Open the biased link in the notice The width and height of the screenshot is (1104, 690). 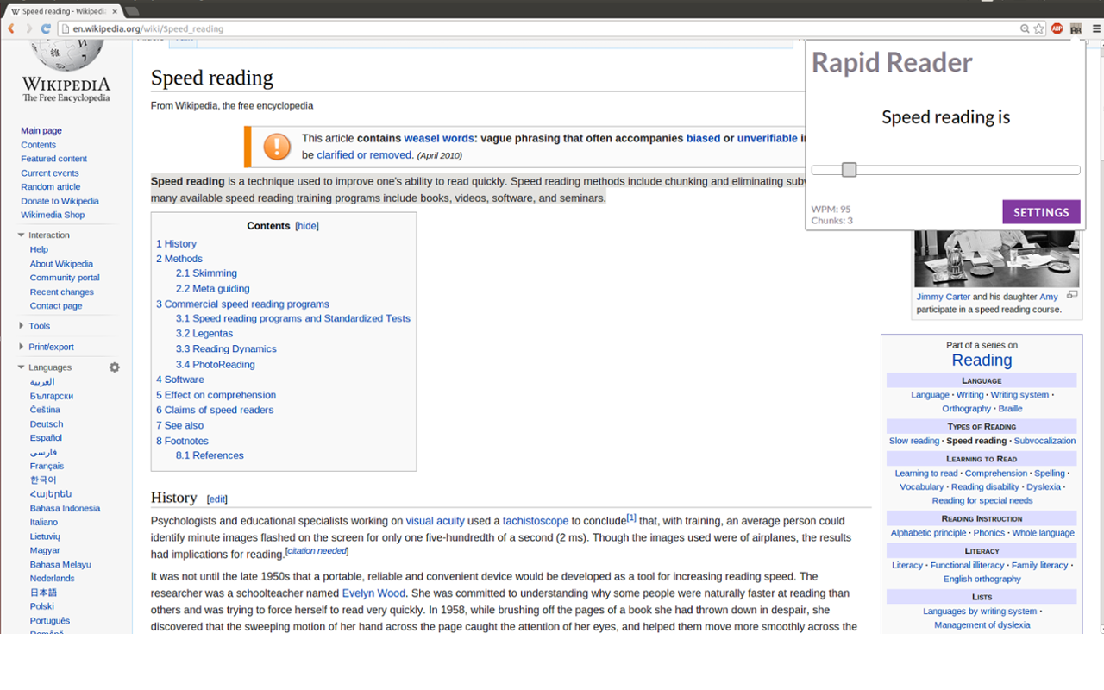[703, 138]
